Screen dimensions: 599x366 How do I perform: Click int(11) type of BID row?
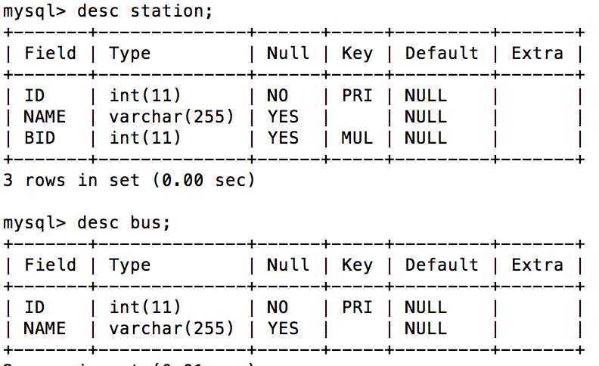point(145,138)
